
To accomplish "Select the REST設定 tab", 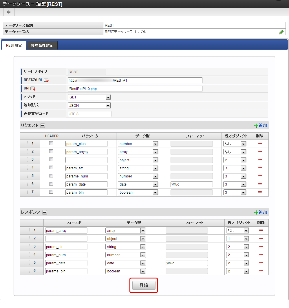I will click(14, 45).
